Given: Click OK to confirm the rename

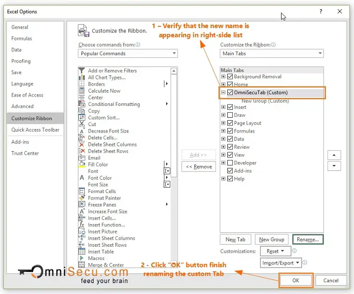Looking at the screenshot, I should click(296, 280).
